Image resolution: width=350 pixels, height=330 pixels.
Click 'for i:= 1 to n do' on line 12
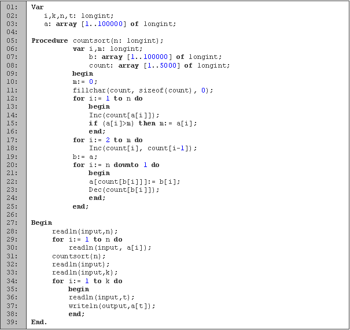[x=108, y=99]
